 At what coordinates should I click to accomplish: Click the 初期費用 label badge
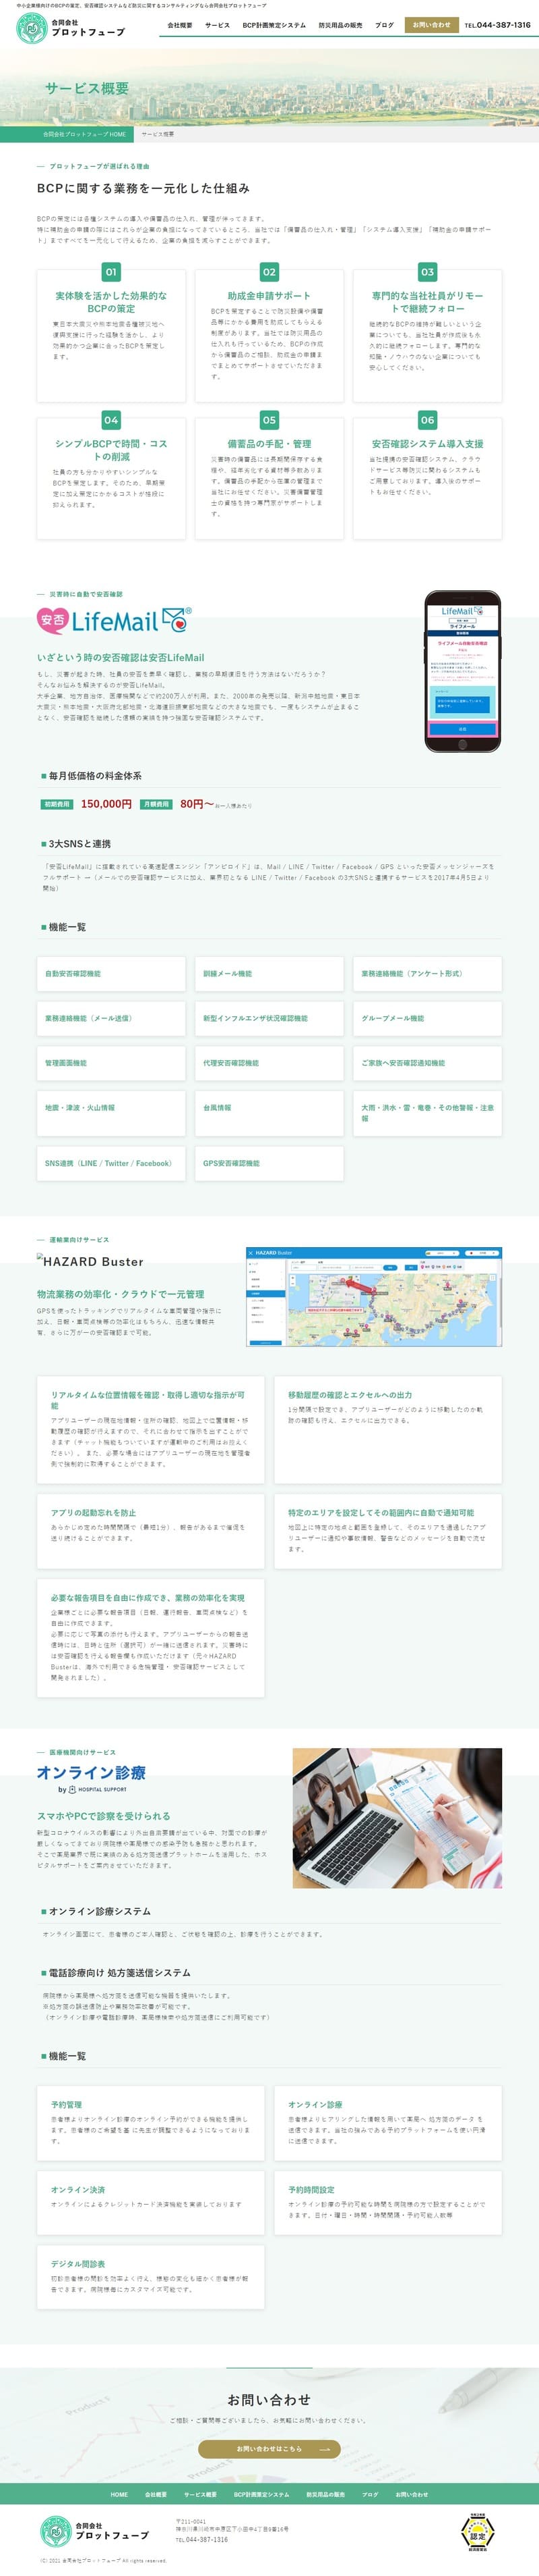tap(57, 804)
